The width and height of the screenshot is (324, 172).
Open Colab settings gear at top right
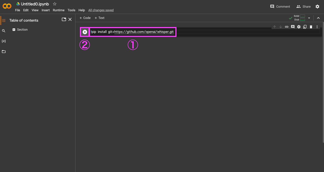click(x=318, y=6)
